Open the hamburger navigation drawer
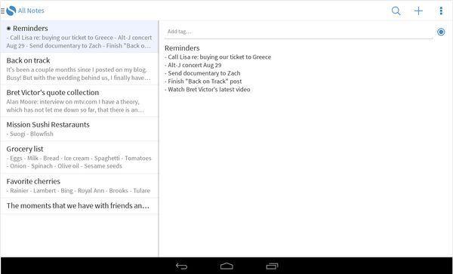The image size is (453, 274). coord(2,11)
